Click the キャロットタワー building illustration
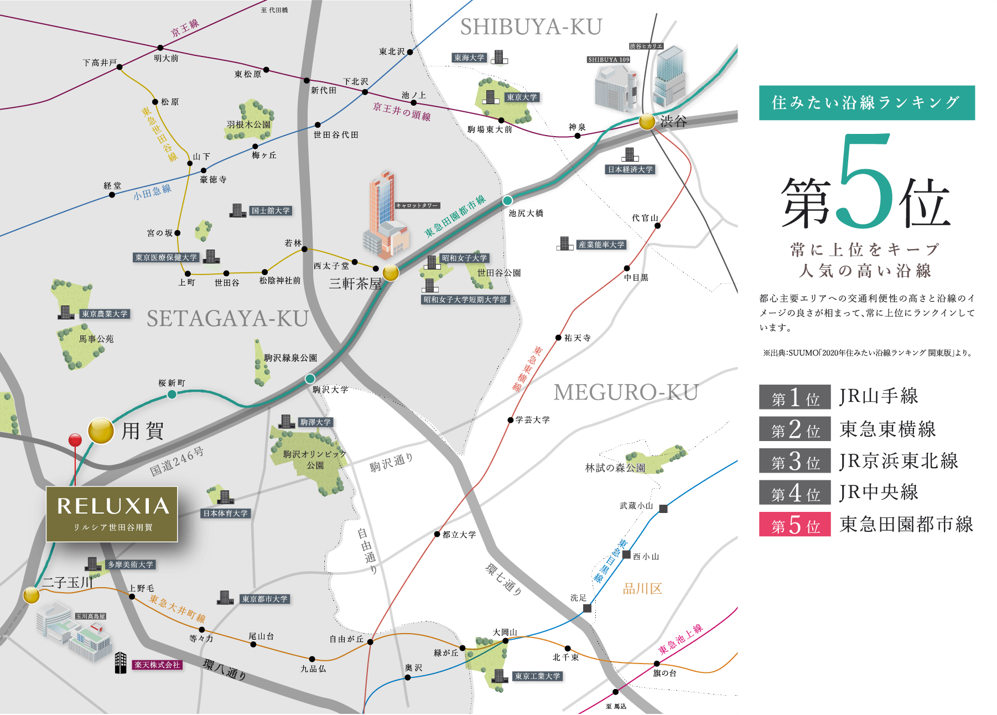 coord(385,216)
